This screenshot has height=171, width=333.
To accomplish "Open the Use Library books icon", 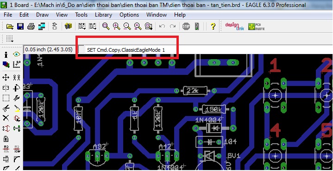I will (69, 26).
